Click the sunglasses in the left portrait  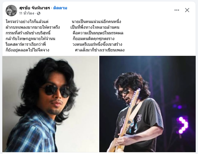[56, 91]
